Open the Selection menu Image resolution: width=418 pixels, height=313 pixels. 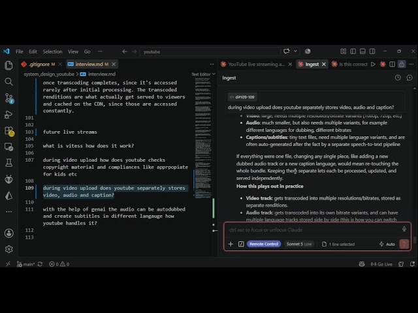pos(52,52)
